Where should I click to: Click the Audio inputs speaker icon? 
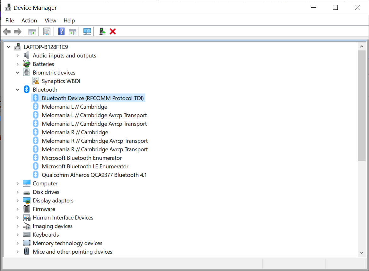tap(26, 55)
